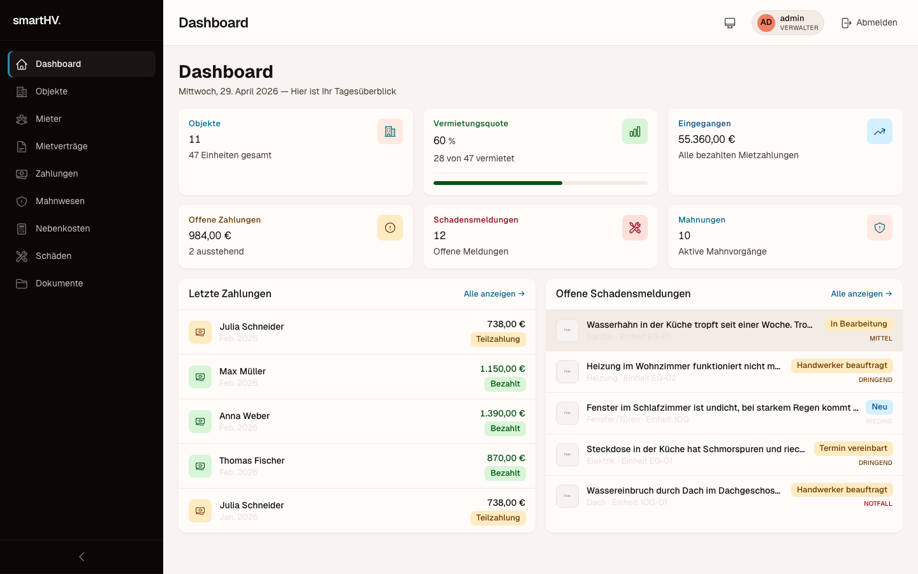Open Zahlungen via its sidebar icon
Image resolution: width=918 pixels, height=574 pixels.
(x=21, y=173)
